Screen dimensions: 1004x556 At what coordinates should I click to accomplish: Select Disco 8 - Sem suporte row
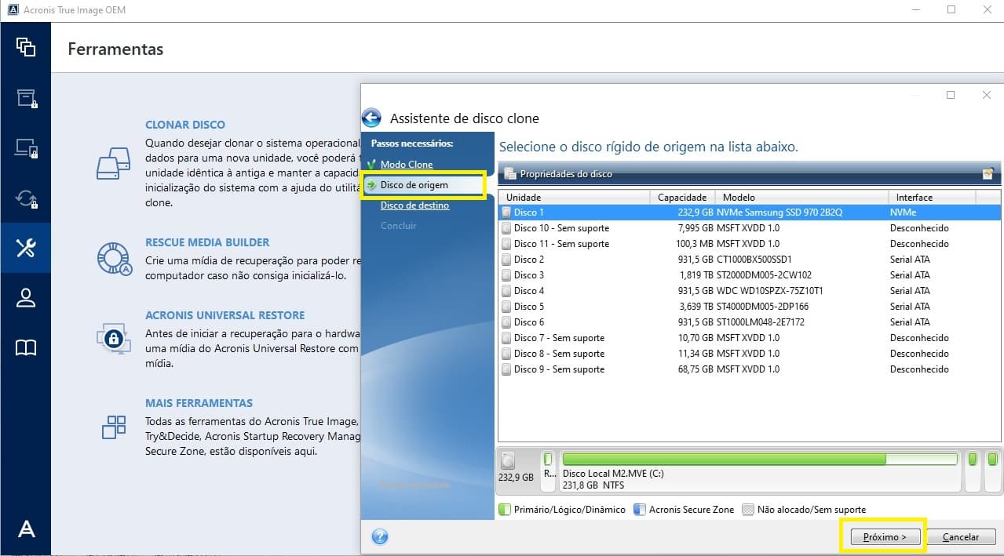[x=749, y=354]
